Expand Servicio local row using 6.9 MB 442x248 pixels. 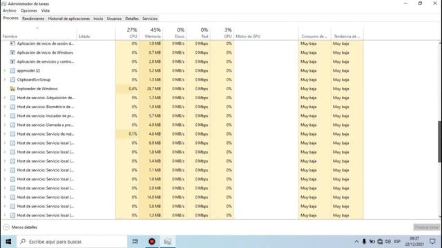click(5, 143)
